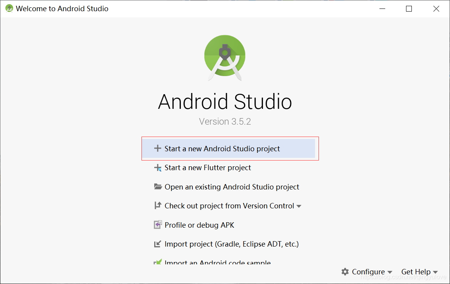Click the Configure gear icon

345,272
